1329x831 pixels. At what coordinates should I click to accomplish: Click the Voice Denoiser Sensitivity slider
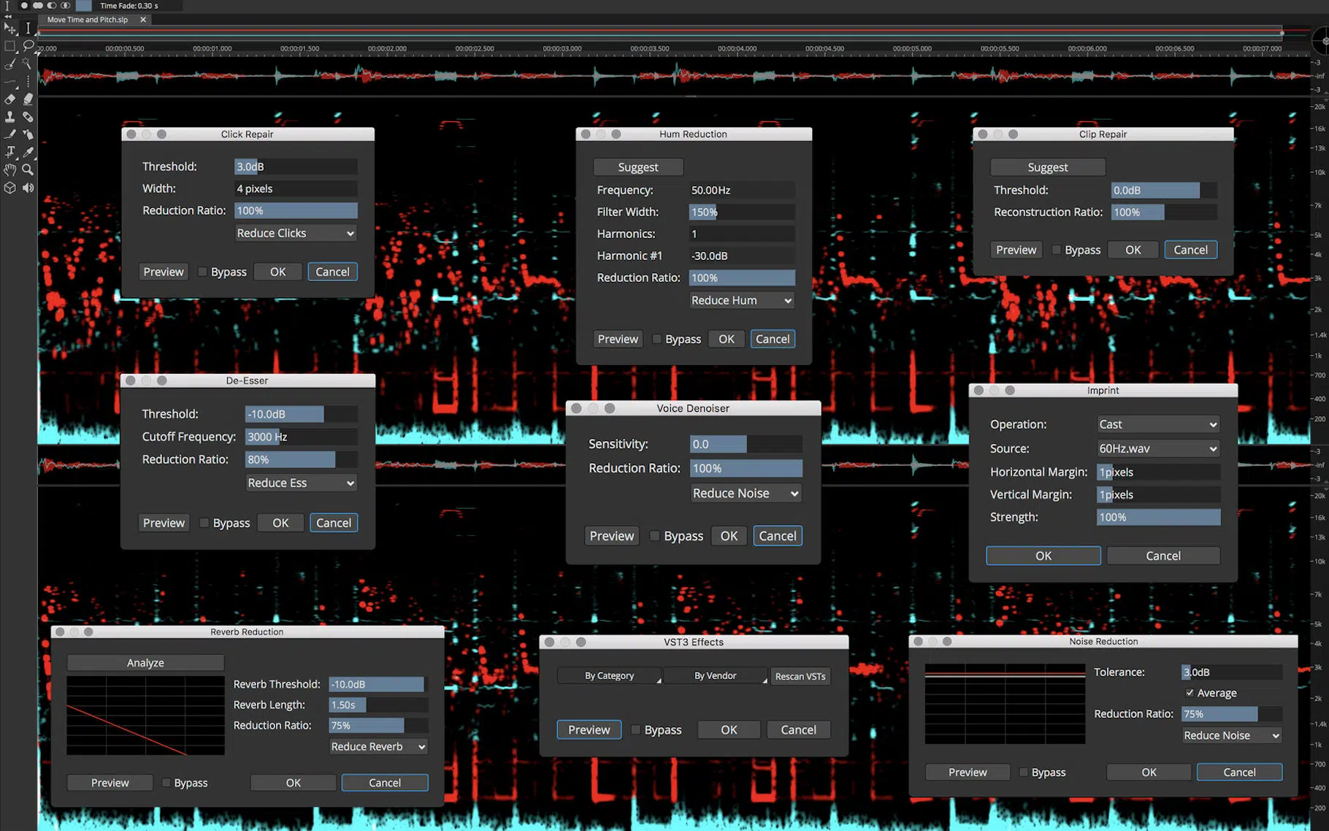[x=746, y=444]
